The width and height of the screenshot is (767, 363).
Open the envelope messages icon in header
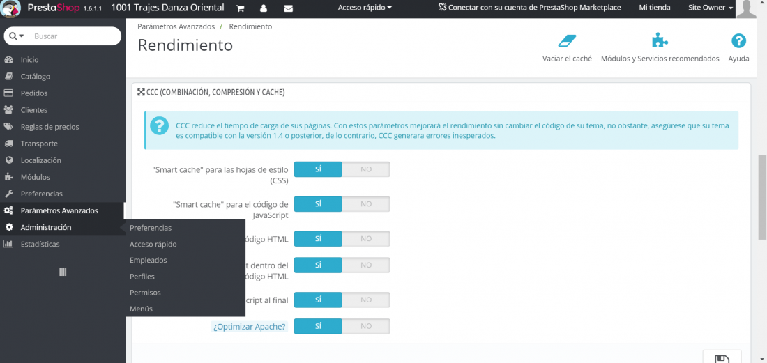point(289,8)
